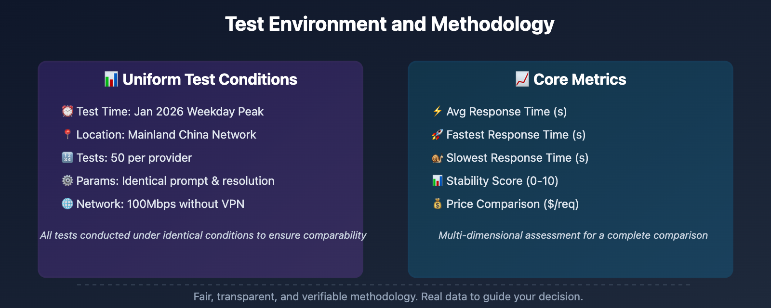Click the trending chart icon beside Core Metrics
The image size is (771, 308).
click(522, 79)
